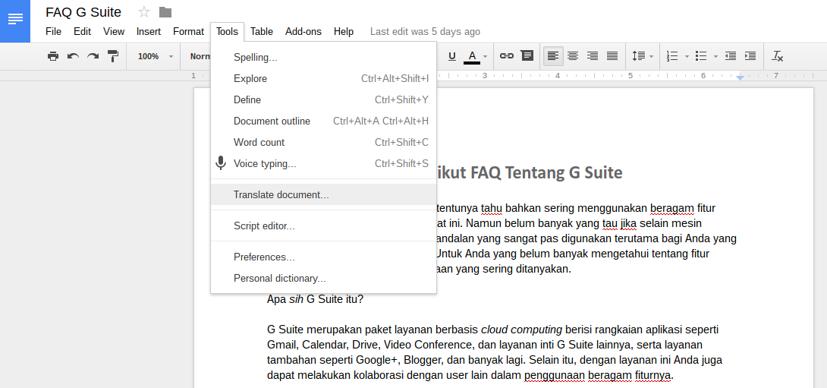Click the redo arrow icon
This screenshot has width=827, height=388.
click(x=93, y=56)
